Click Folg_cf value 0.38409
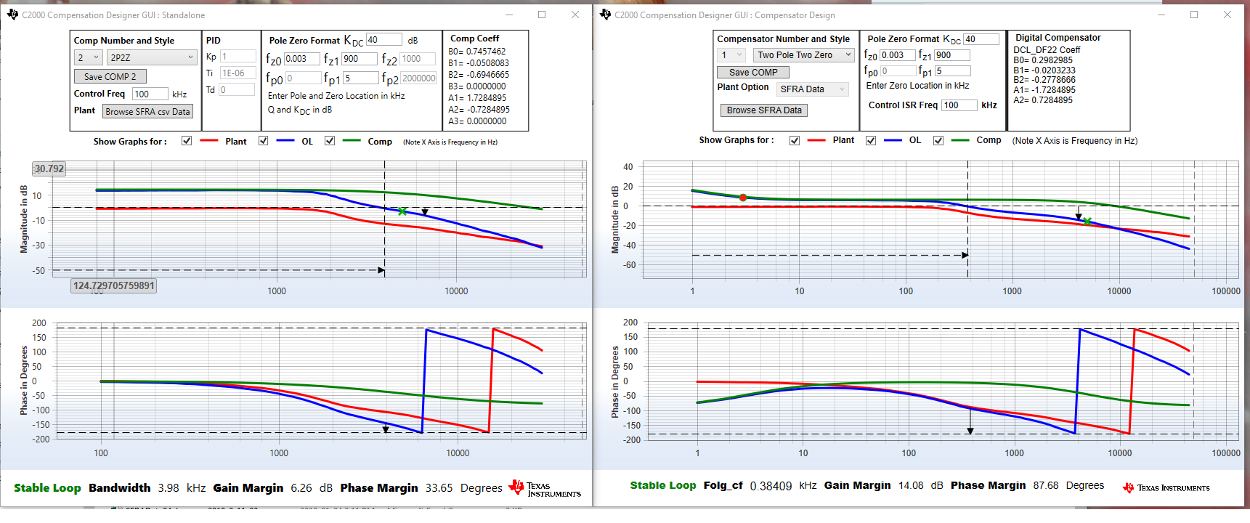This screenshot has width=1250, height=523. (x=771, y=486)
